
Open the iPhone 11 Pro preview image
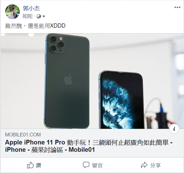click(x=92, y=81)
